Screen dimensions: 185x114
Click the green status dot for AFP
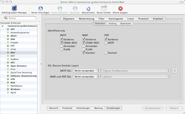point(8,29)
